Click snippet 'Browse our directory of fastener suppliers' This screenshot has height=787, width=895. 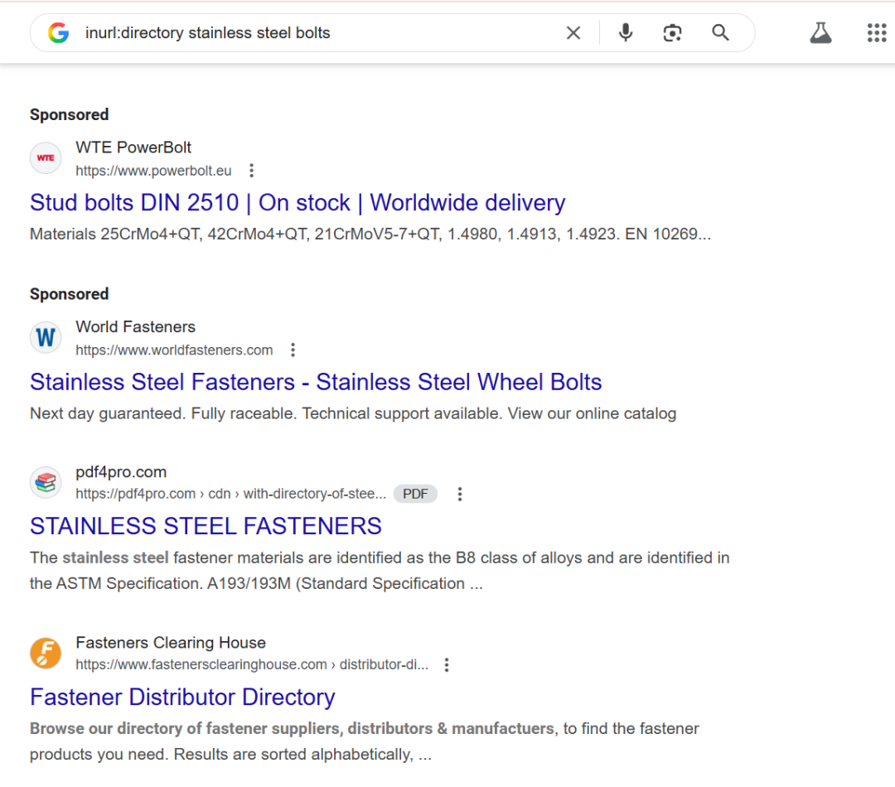pyautogui.click(x=364, y=741)
